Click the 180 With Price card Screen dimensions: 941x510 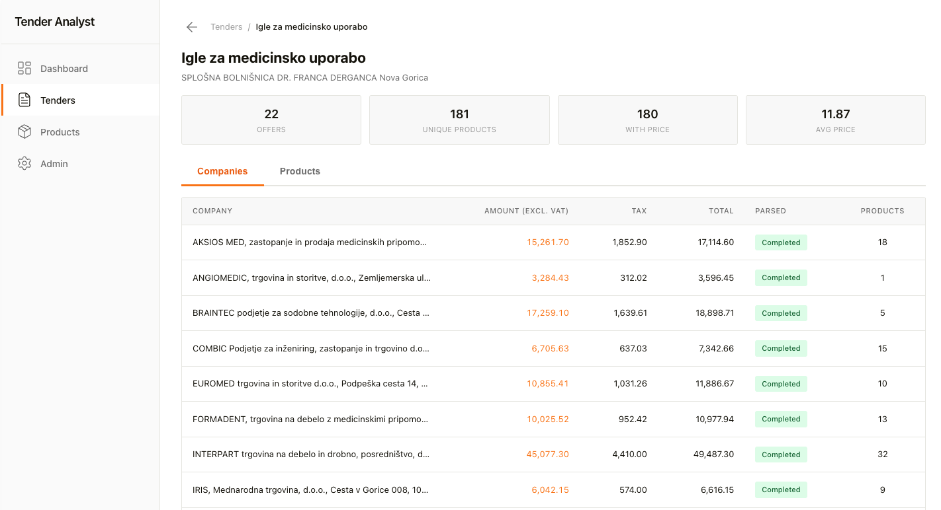(648, 120)
